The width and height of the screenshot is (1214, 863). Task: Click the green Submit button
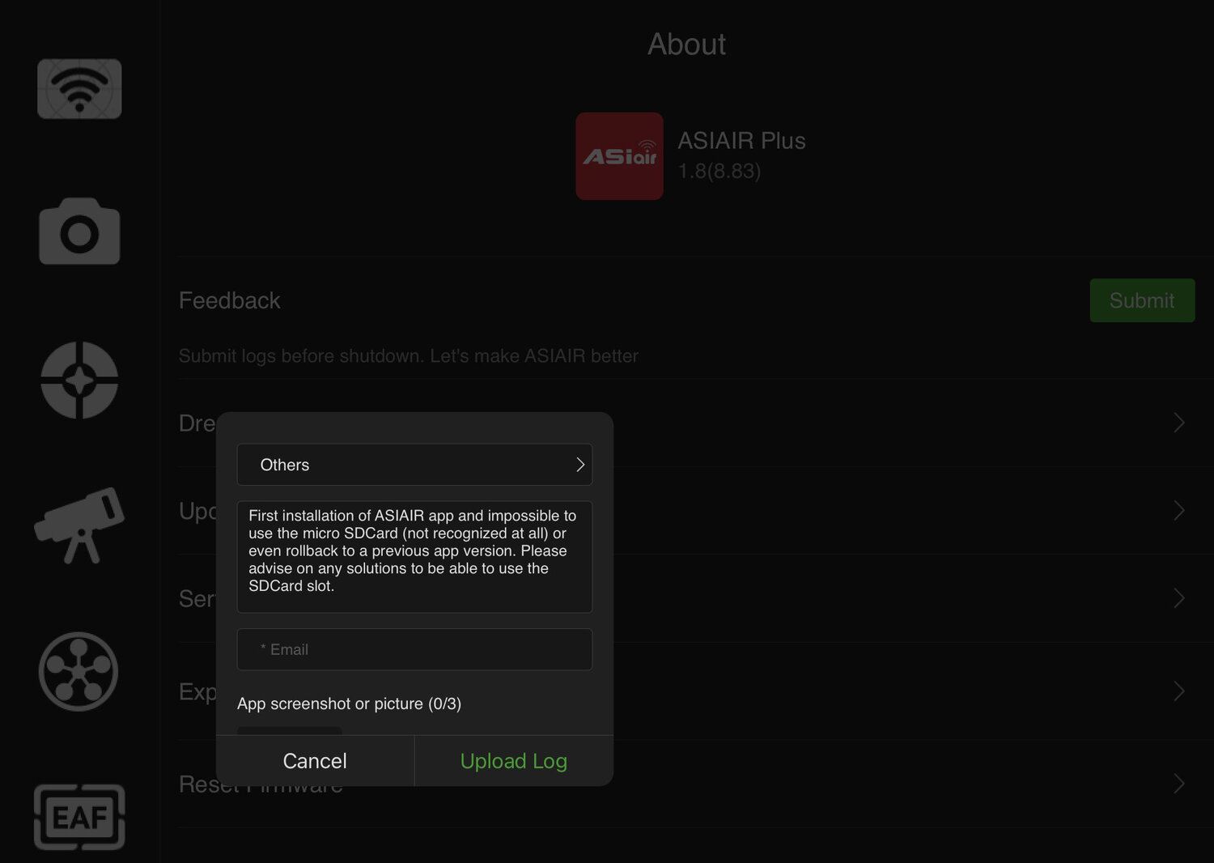(x=1142, y=300)
